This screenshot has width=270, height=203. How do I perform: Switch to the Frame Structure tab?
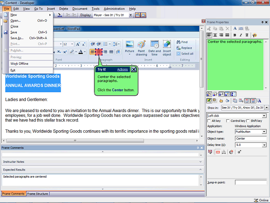tap(38, 194)
